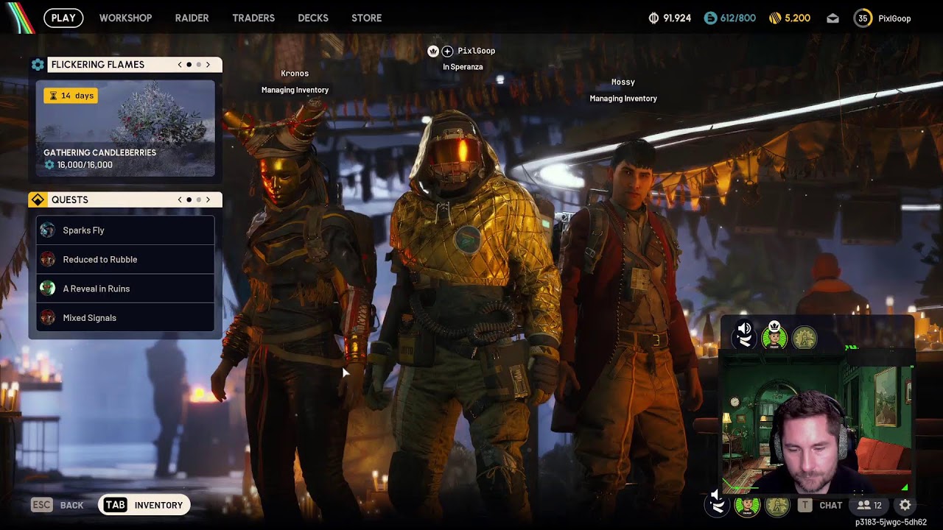This screenshot has width=943, height=530.
Task: Click the plus icon beside squad name PixlGoop
Action: (x=447, y=51)
